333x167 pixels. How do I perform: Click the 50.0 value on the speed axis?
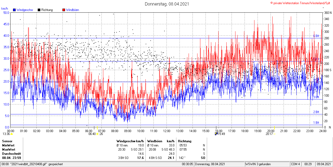(x=6, y=13)
